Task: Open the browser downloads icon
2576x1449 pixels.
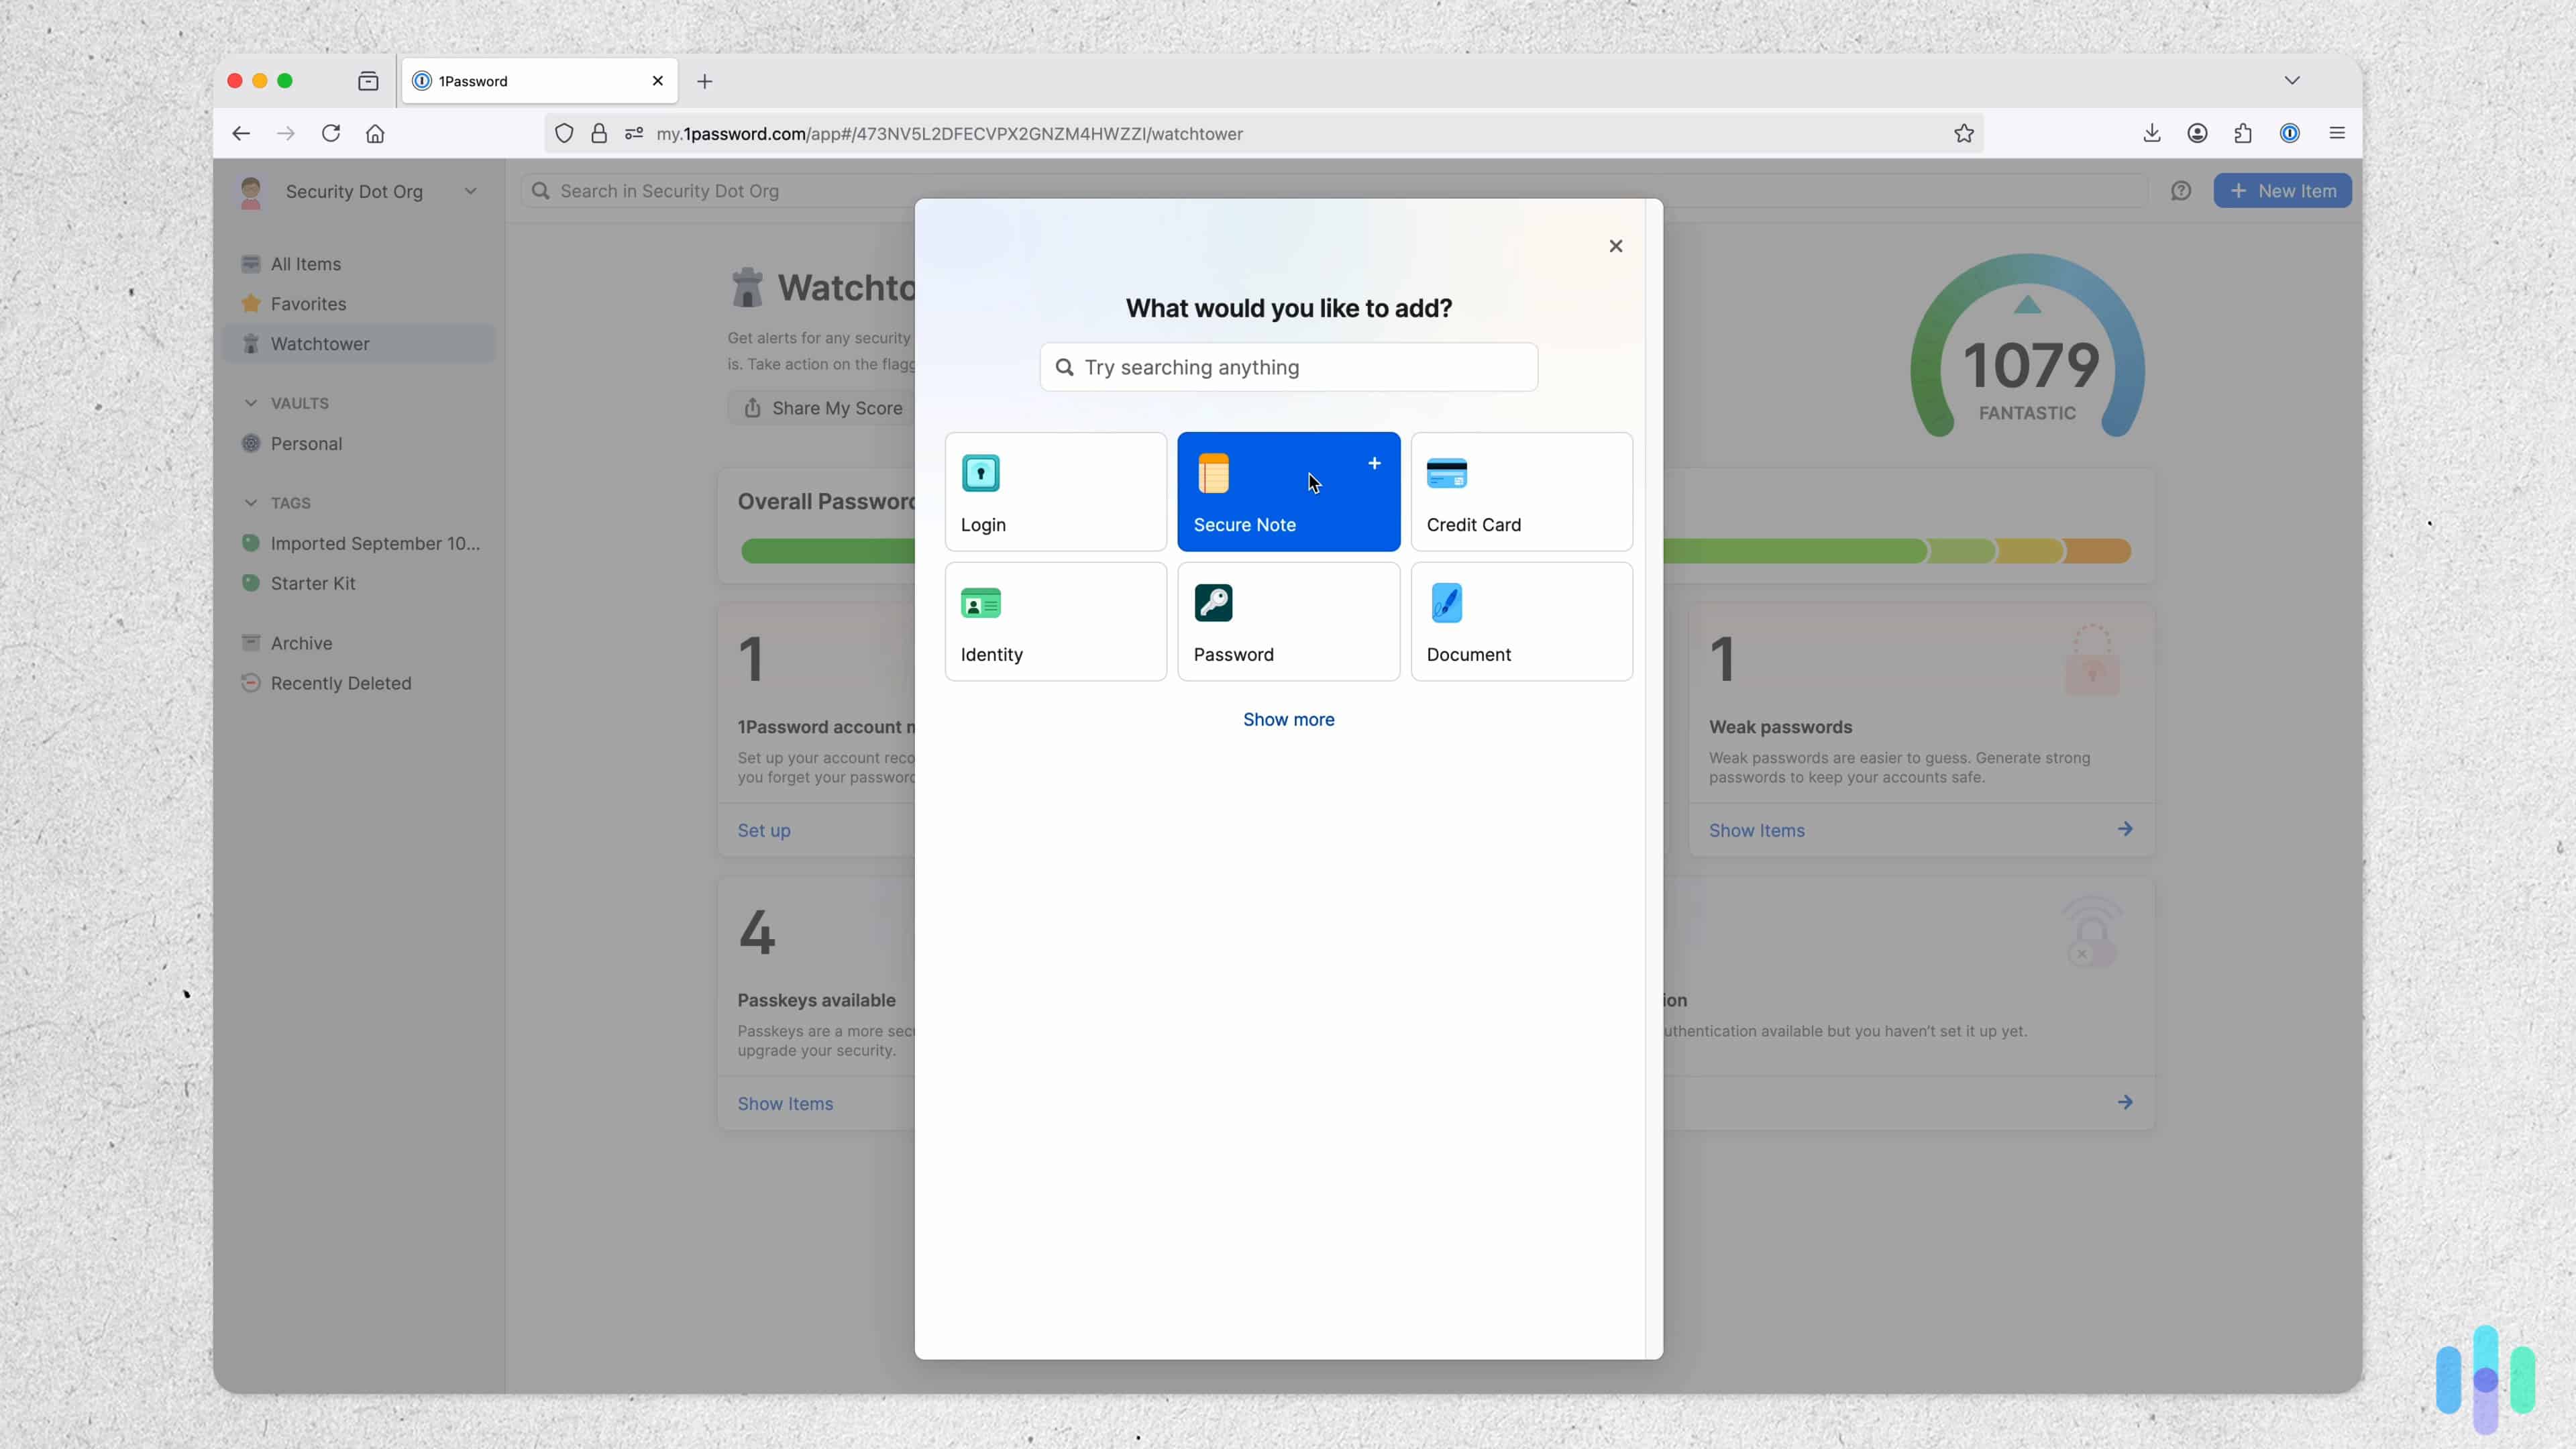Action: 2151,133
